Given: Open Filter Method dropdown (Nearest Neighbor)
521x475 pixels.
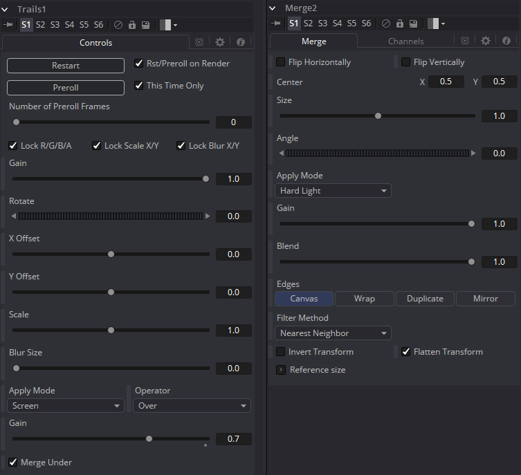Looking at the screenshot, I should click(333, 333).
